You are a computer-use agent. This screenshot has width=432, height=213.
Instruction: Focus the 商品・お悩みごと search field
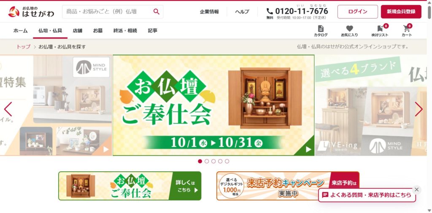(108, 11)
